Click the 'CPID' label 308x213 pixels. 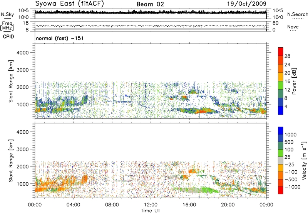click(x=8, y=37)
